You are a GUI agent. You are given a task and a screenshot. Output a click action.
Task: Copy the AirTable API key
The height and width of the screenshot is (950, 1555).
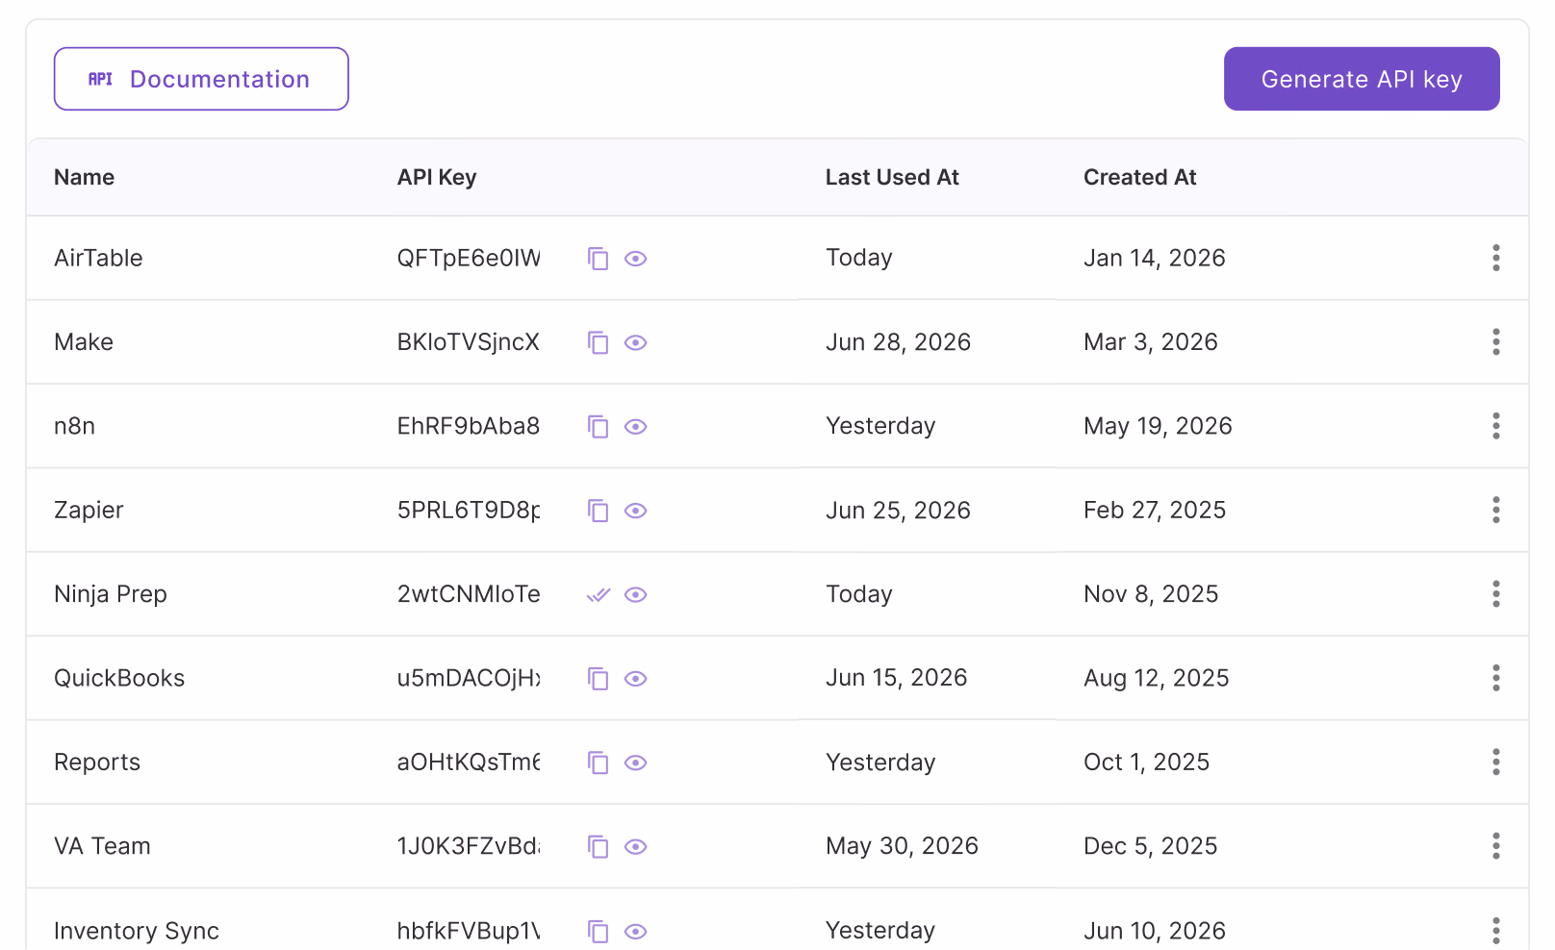(598, 259)
